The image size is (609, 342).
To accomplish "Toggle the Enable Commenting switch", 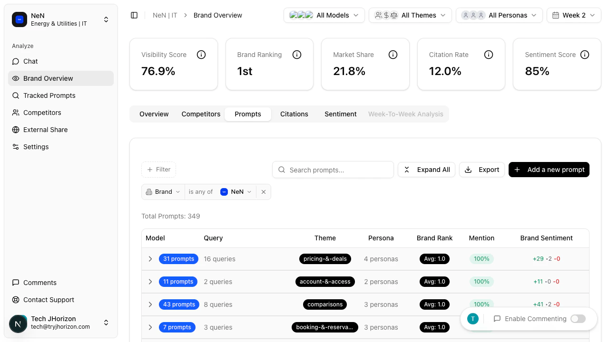I will coord(578,319).
